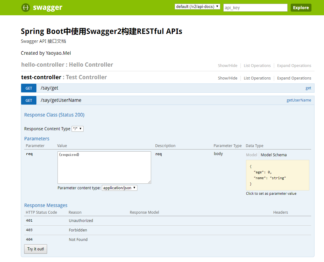Viewport: 324px width, 262px height.
Task: Expand the /say/get operation path
Action: pyautogui.click(x=49, y=88)
